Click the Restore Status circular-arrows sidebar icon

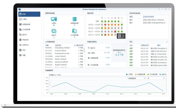tap(20, 45)
